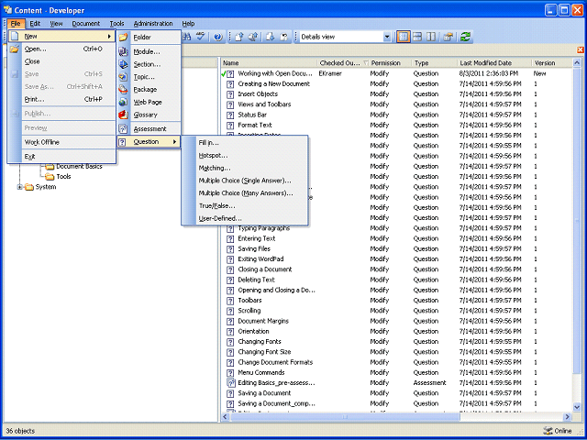Select the single-pane layout icon highlighted orange
The height and width of the screenshot is (440, 587).
pyautogui.click(x=404, y=37)
